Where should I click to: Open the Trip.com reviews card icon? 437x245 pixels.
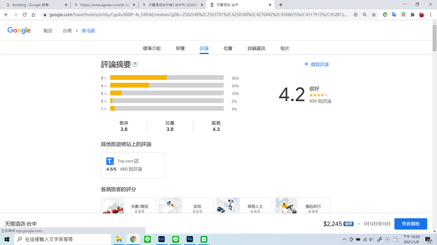(x=110, y=161)
